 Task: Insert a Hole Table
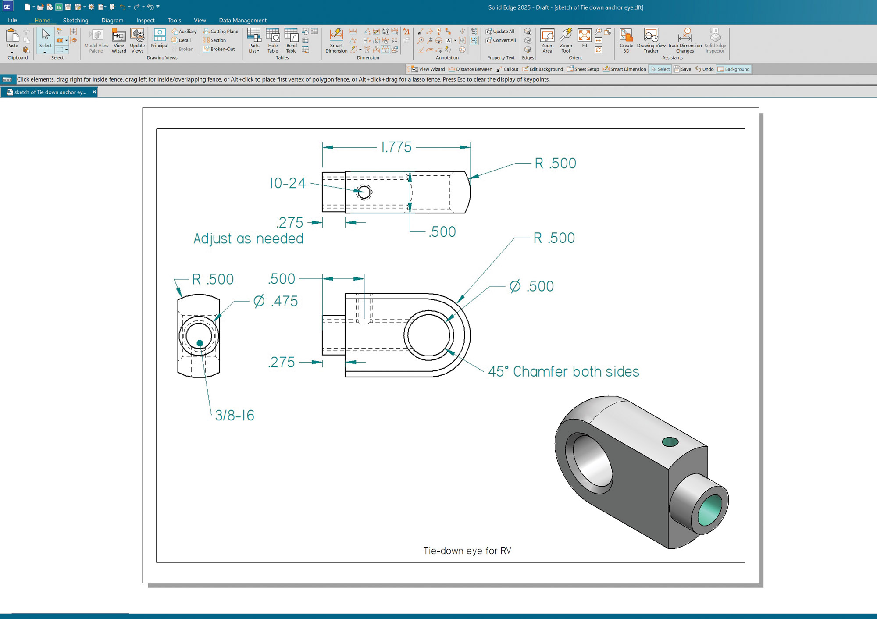(273, 40)
